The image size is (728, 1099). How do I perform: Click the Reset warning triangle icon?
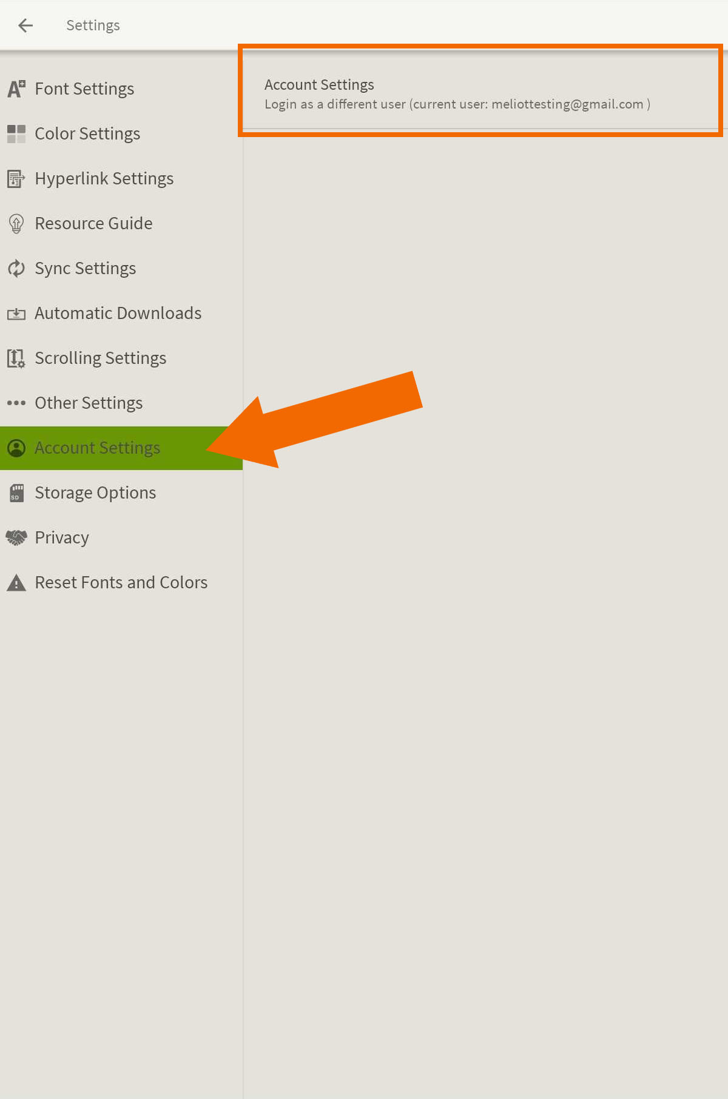[x=16, y=583]
